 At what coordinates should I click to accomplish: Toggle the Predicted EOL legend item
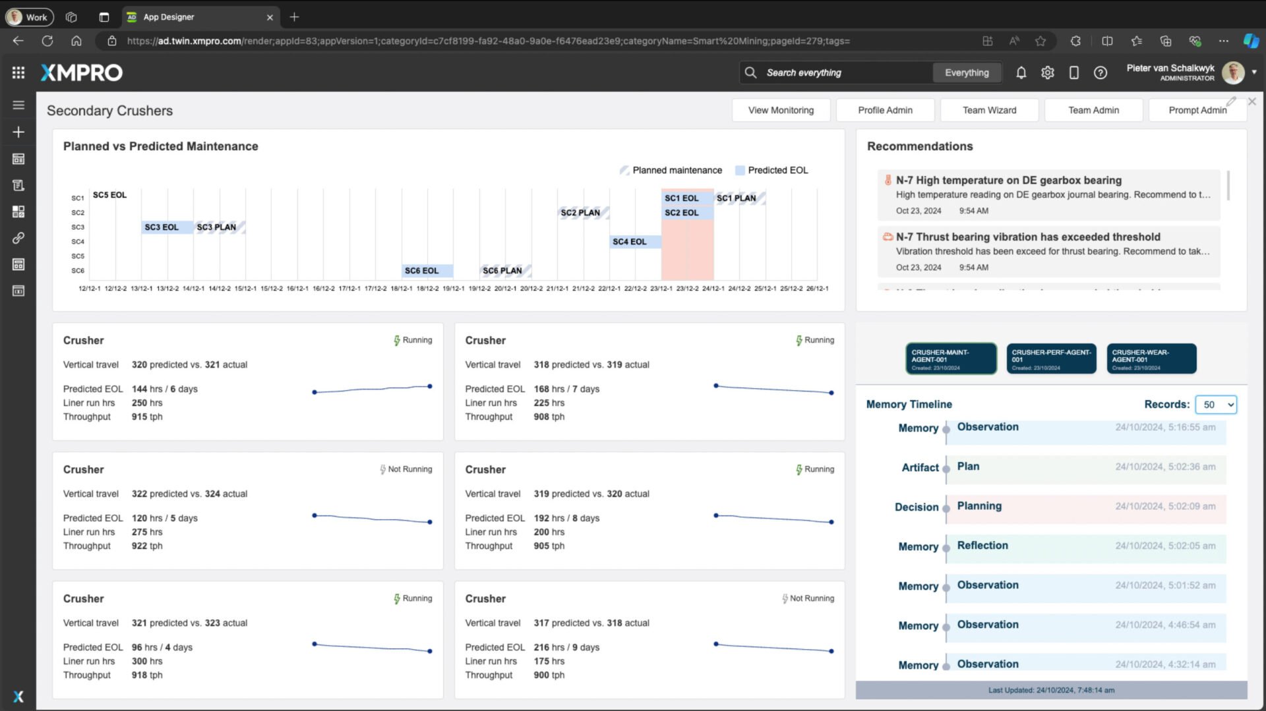coord(771,170)
